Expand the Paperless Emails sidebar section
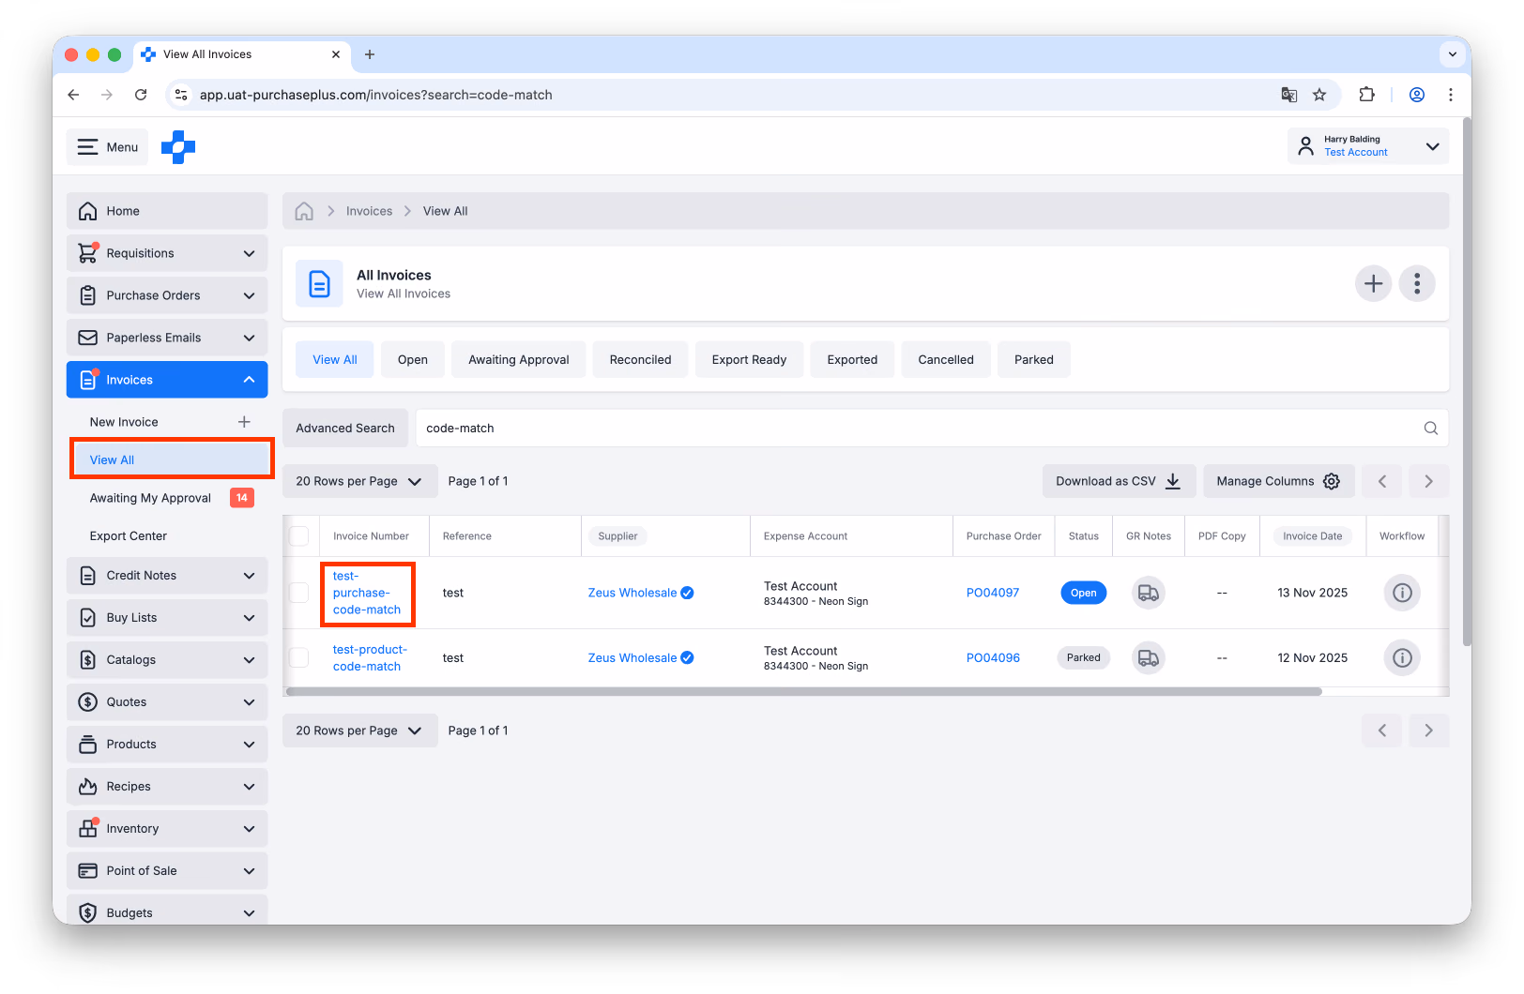 [167, 338]
